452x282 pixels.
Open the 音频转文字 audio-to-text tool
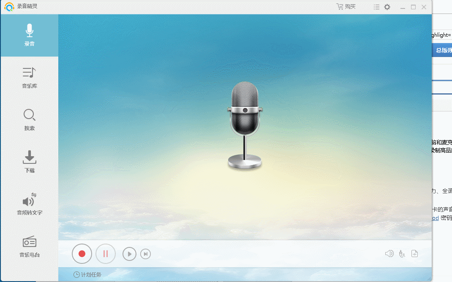click(29, 205)
